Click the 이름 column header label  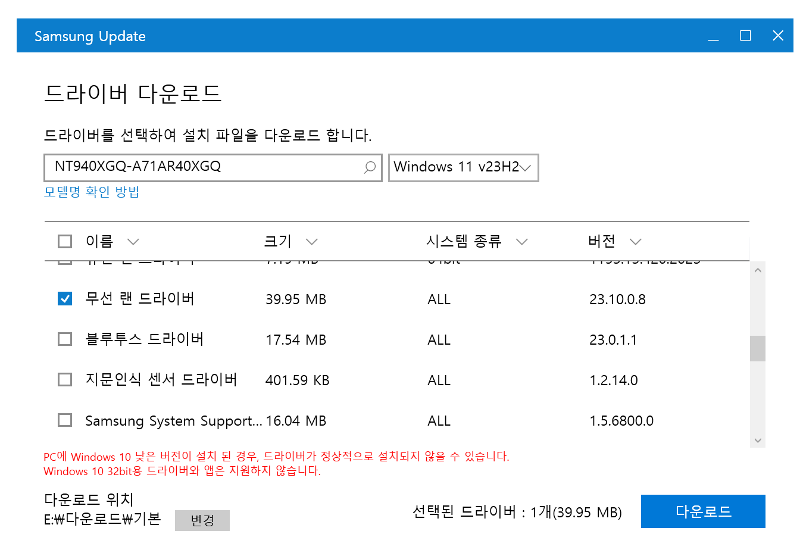click(x=99, y=241)
